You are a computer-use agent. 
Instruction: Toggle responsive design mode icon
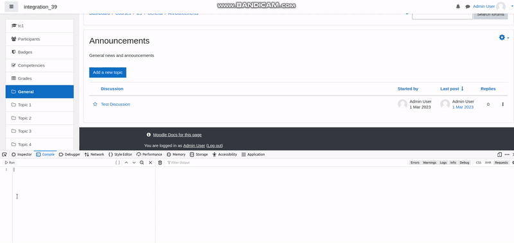pyautogui.click(x=499, y=155)
